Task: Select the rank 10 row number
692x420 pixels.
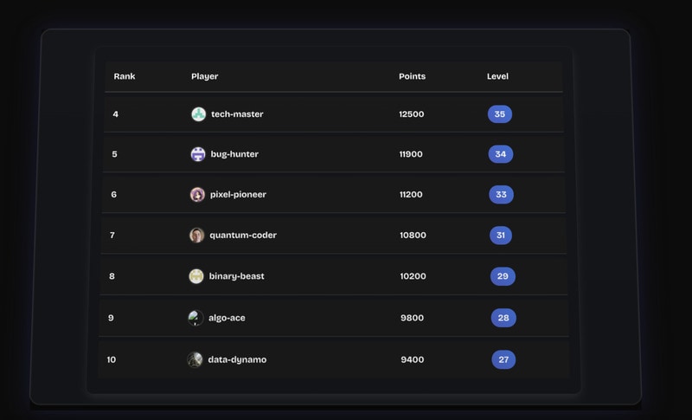Action: click(x=112, y=359)
